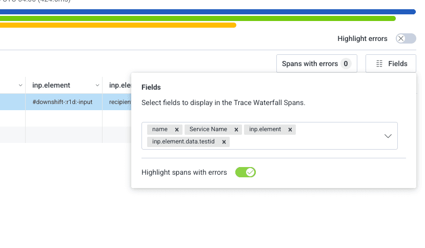425x248 pixels.
Task: Click the partially hidden inp.ele column header
Action: 117,85
